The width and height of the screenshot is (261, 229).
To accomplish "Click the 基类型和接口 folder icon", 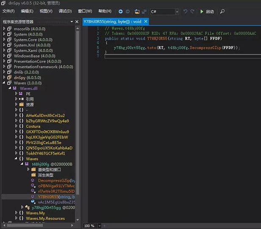I will 33,169.
